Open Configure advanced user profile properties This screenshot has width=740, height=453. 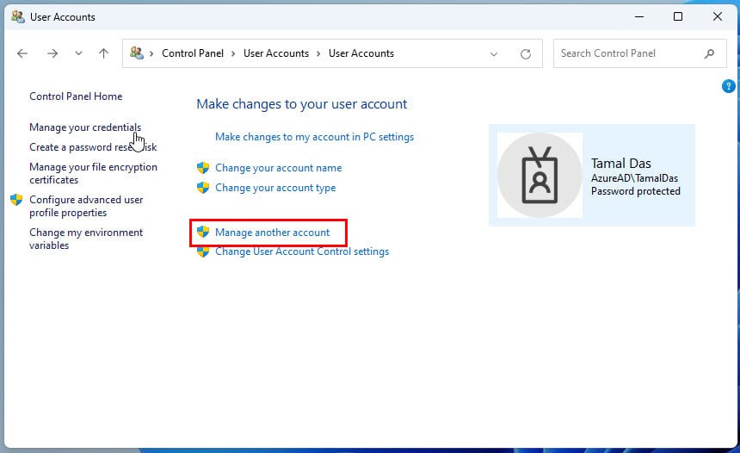[x=86, y=206]
